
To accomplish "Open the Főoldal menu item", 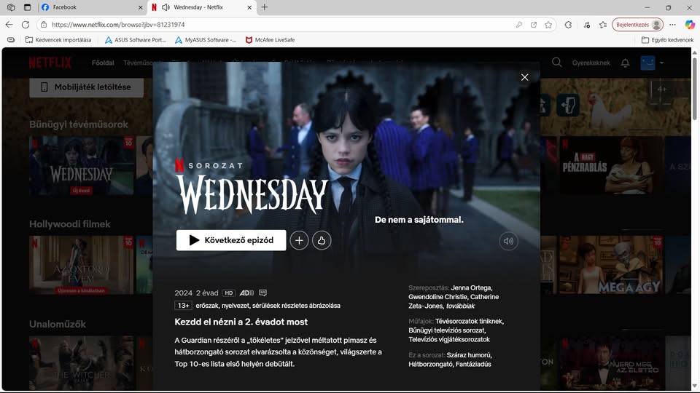I will [103, 63].
